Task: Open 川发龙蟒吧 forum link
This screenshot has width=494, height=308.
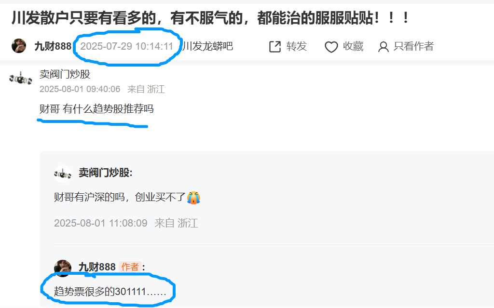Action: point(208,46)
